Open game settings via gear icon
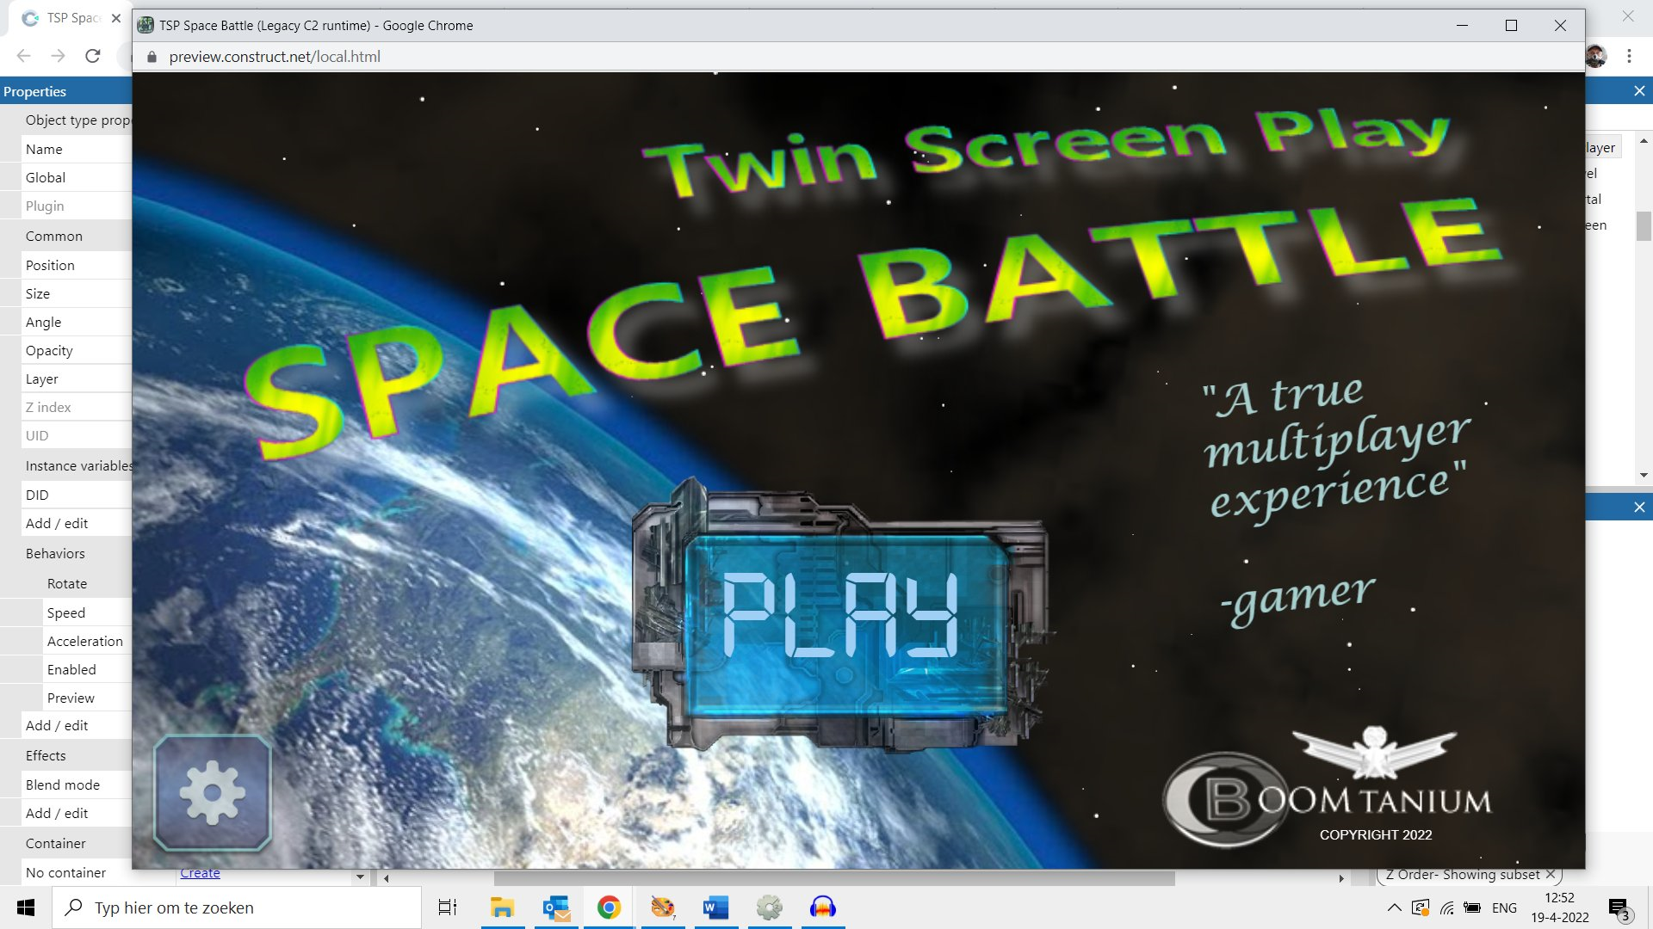 (x=213, y=792)
